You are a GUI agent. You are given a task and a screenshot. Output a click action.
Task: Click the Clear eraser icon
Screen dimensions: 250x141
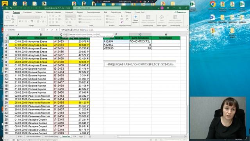[x=121, y=22]
